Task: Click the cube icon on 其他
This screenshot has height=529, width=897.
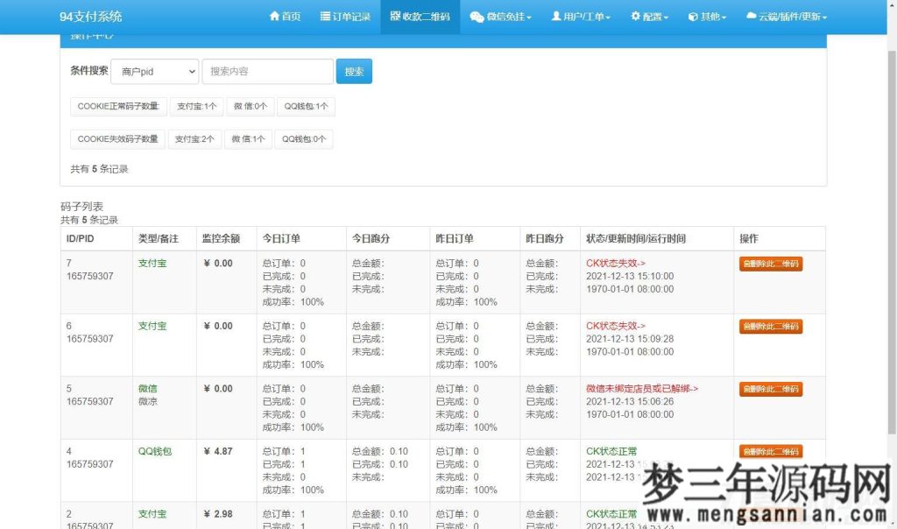Action: (693, 16)
